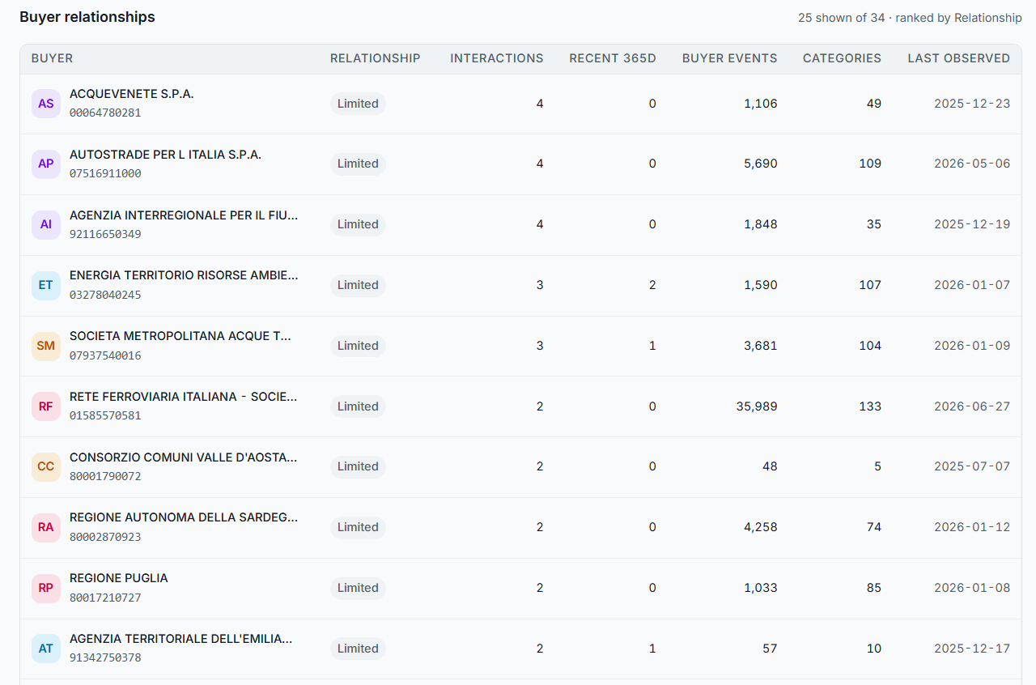Viewport: 1036px width, 685px height.
Task: Click tax ID 00064780281
Action: pyautogui.click(x=105, y=113)
